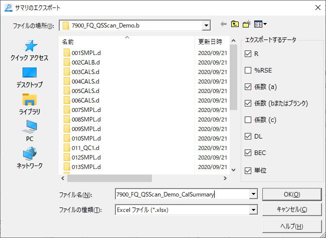Click the キャンセル(C) button
326x238 pixels.
click(x=292, y=209)
